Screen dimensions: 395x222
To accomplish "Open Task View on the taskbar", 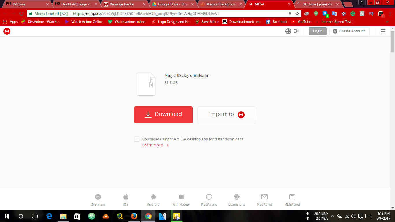I will pos(35,216).
